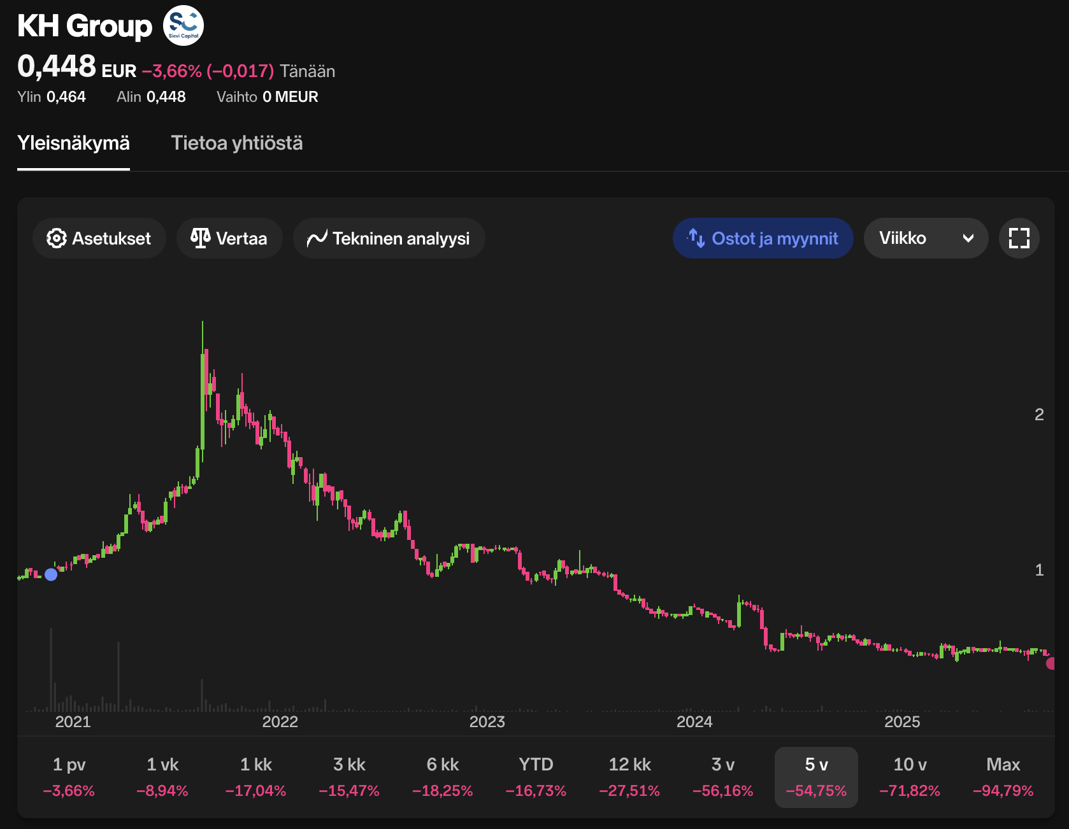Click the Tekninen analyysi chart line icon

coord(317,239)
